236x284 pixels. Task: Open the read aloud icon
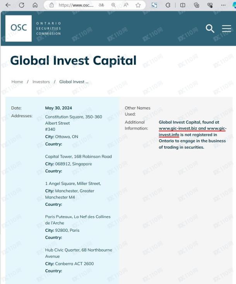click(x=126, y=5)
